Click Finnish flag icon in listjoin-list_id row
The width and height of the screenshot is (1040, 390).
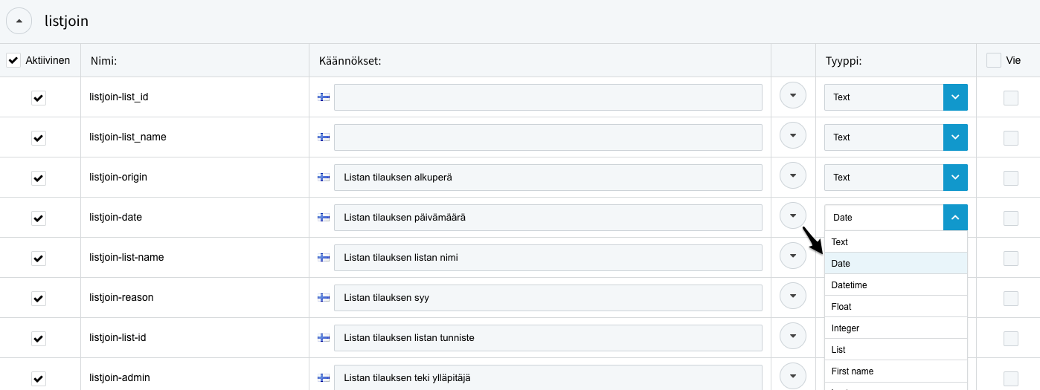[x=324, y=97]
